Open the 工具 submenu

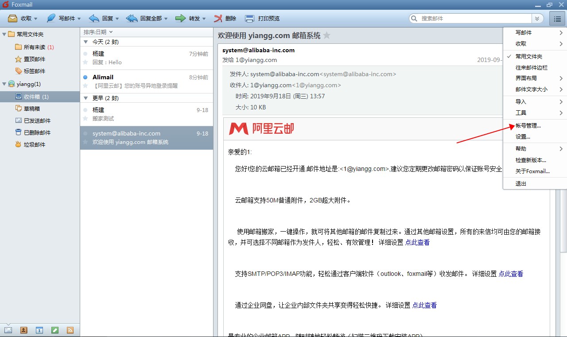click(535, 113)
